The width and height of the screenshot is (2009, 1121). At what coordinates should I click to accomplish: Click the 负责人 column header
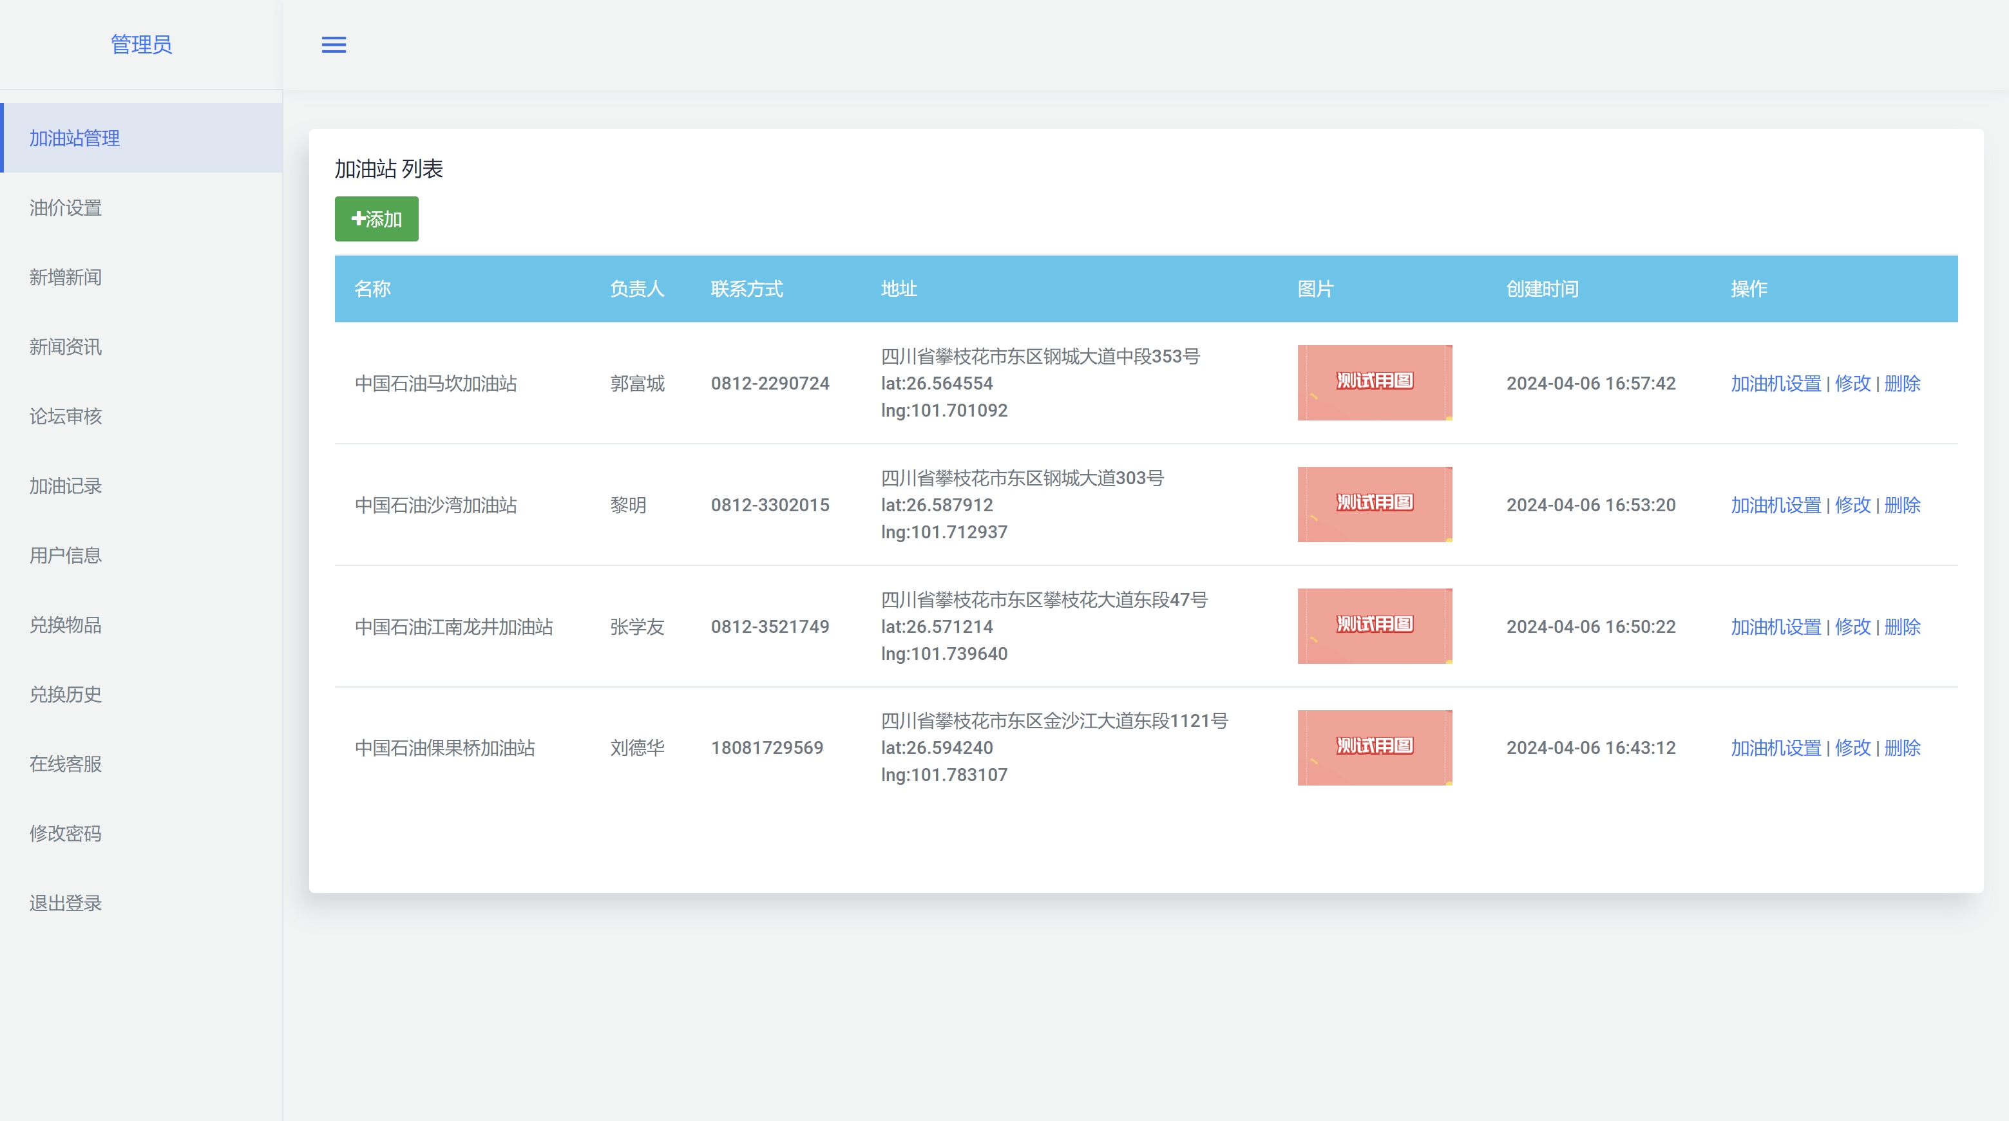coord(637,289)
